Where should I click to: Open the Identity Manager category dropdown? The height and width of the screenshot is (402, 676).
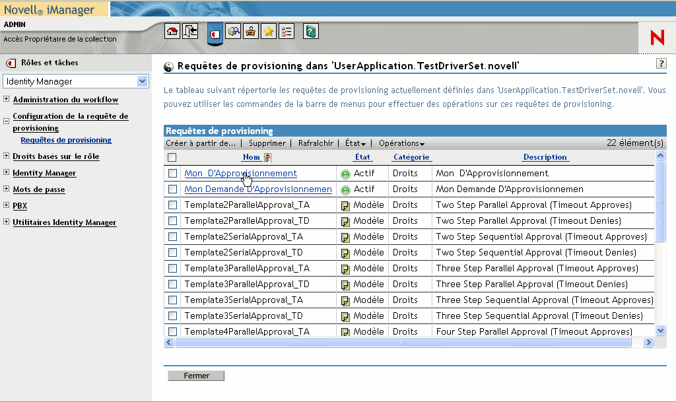tap(142, 81)
